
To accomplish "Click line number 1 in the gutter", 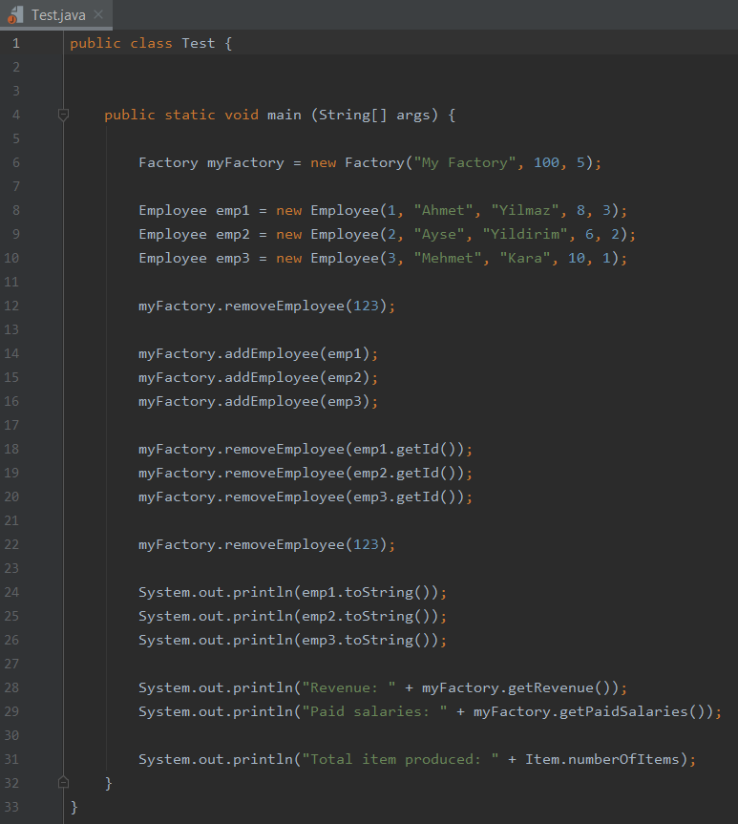I will click(16, 43).
